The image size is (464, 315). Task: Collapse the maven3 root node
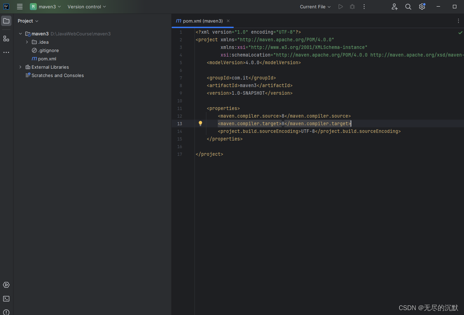point(20,34)
